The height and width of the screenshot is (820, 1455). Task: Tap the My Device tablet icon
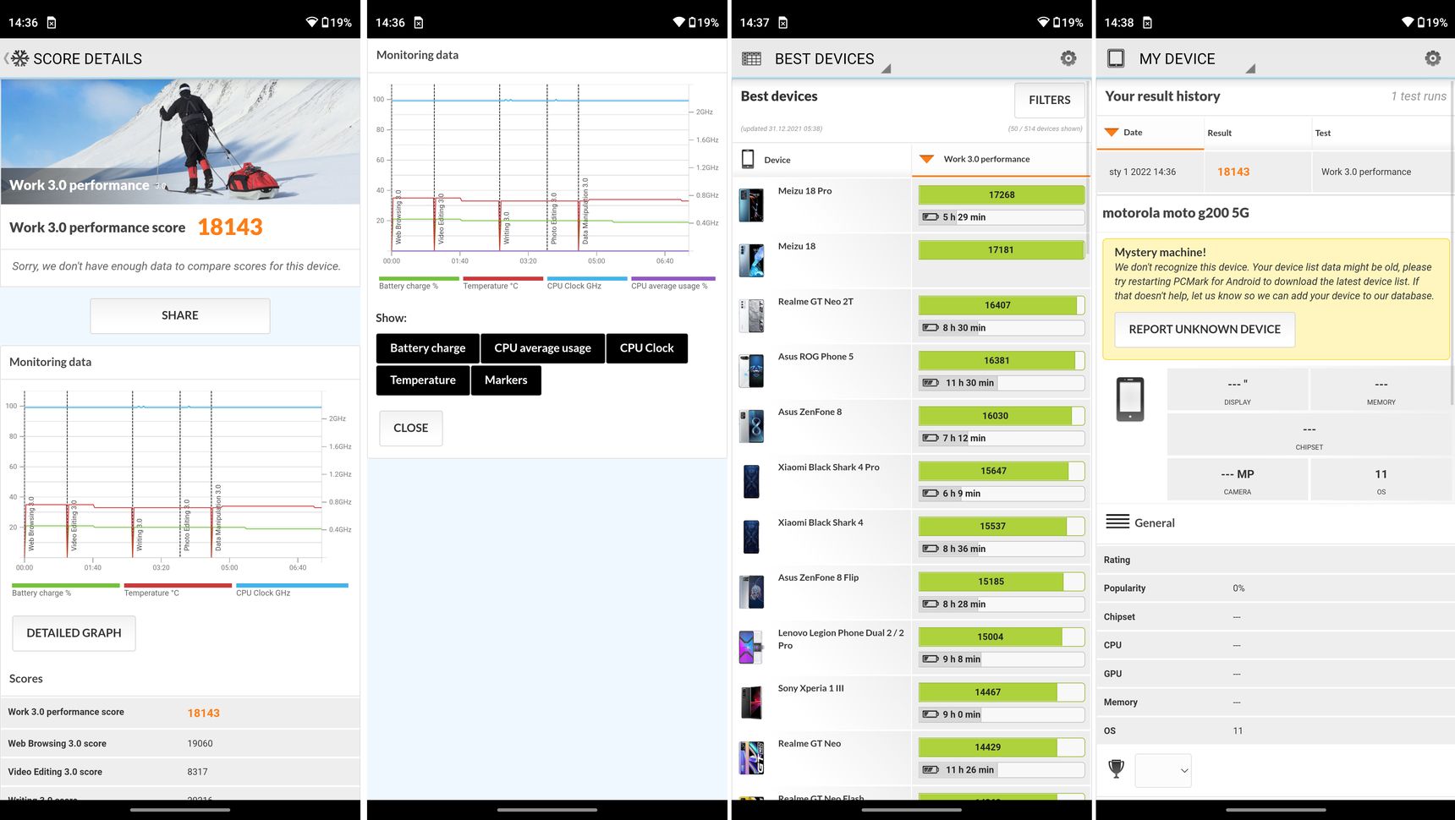point(1116,58)
